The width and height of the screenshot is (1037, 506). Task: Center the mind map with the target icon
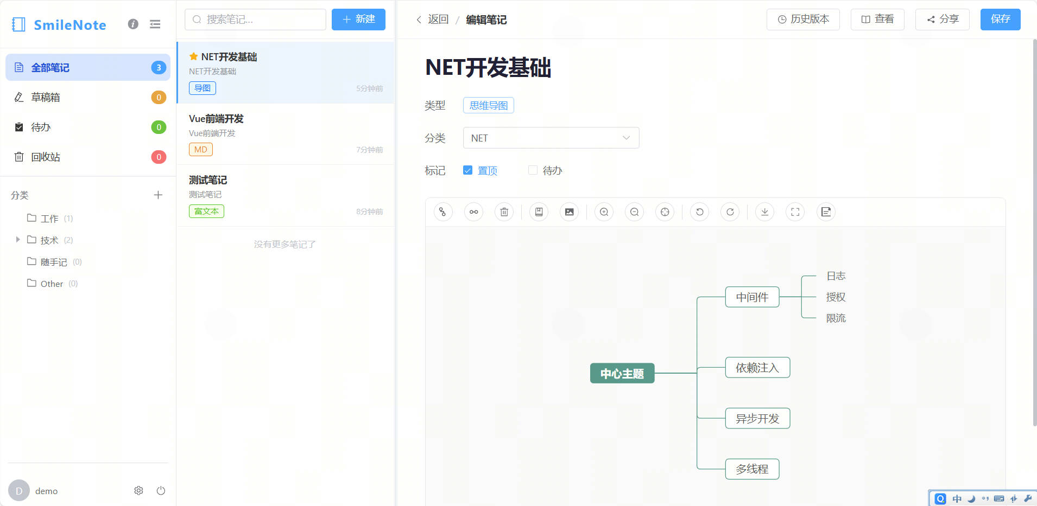[665, 212]
